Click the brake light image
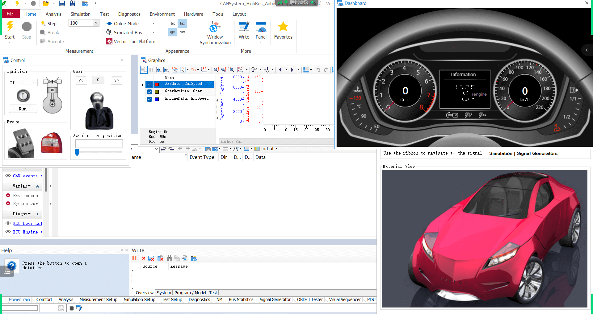This screenshot has width=593, height=314. [52, 143]
